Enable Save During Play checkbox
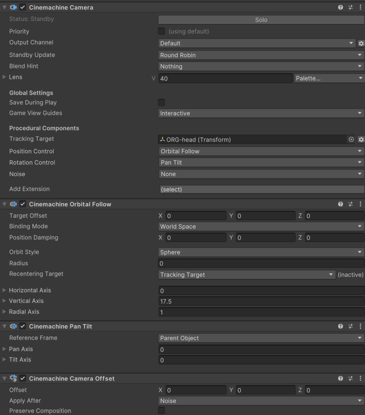The height and width of the screenshot is (415, 365). tap(161, 103)
